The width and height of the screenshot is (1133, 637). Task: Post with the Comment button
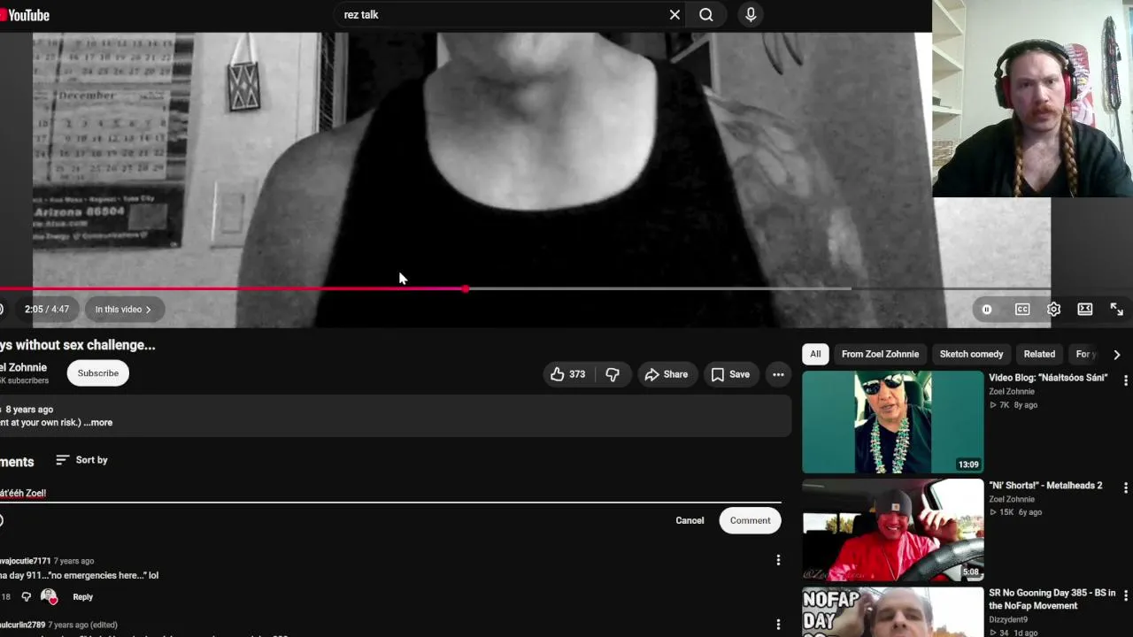[x=751, y=520]
